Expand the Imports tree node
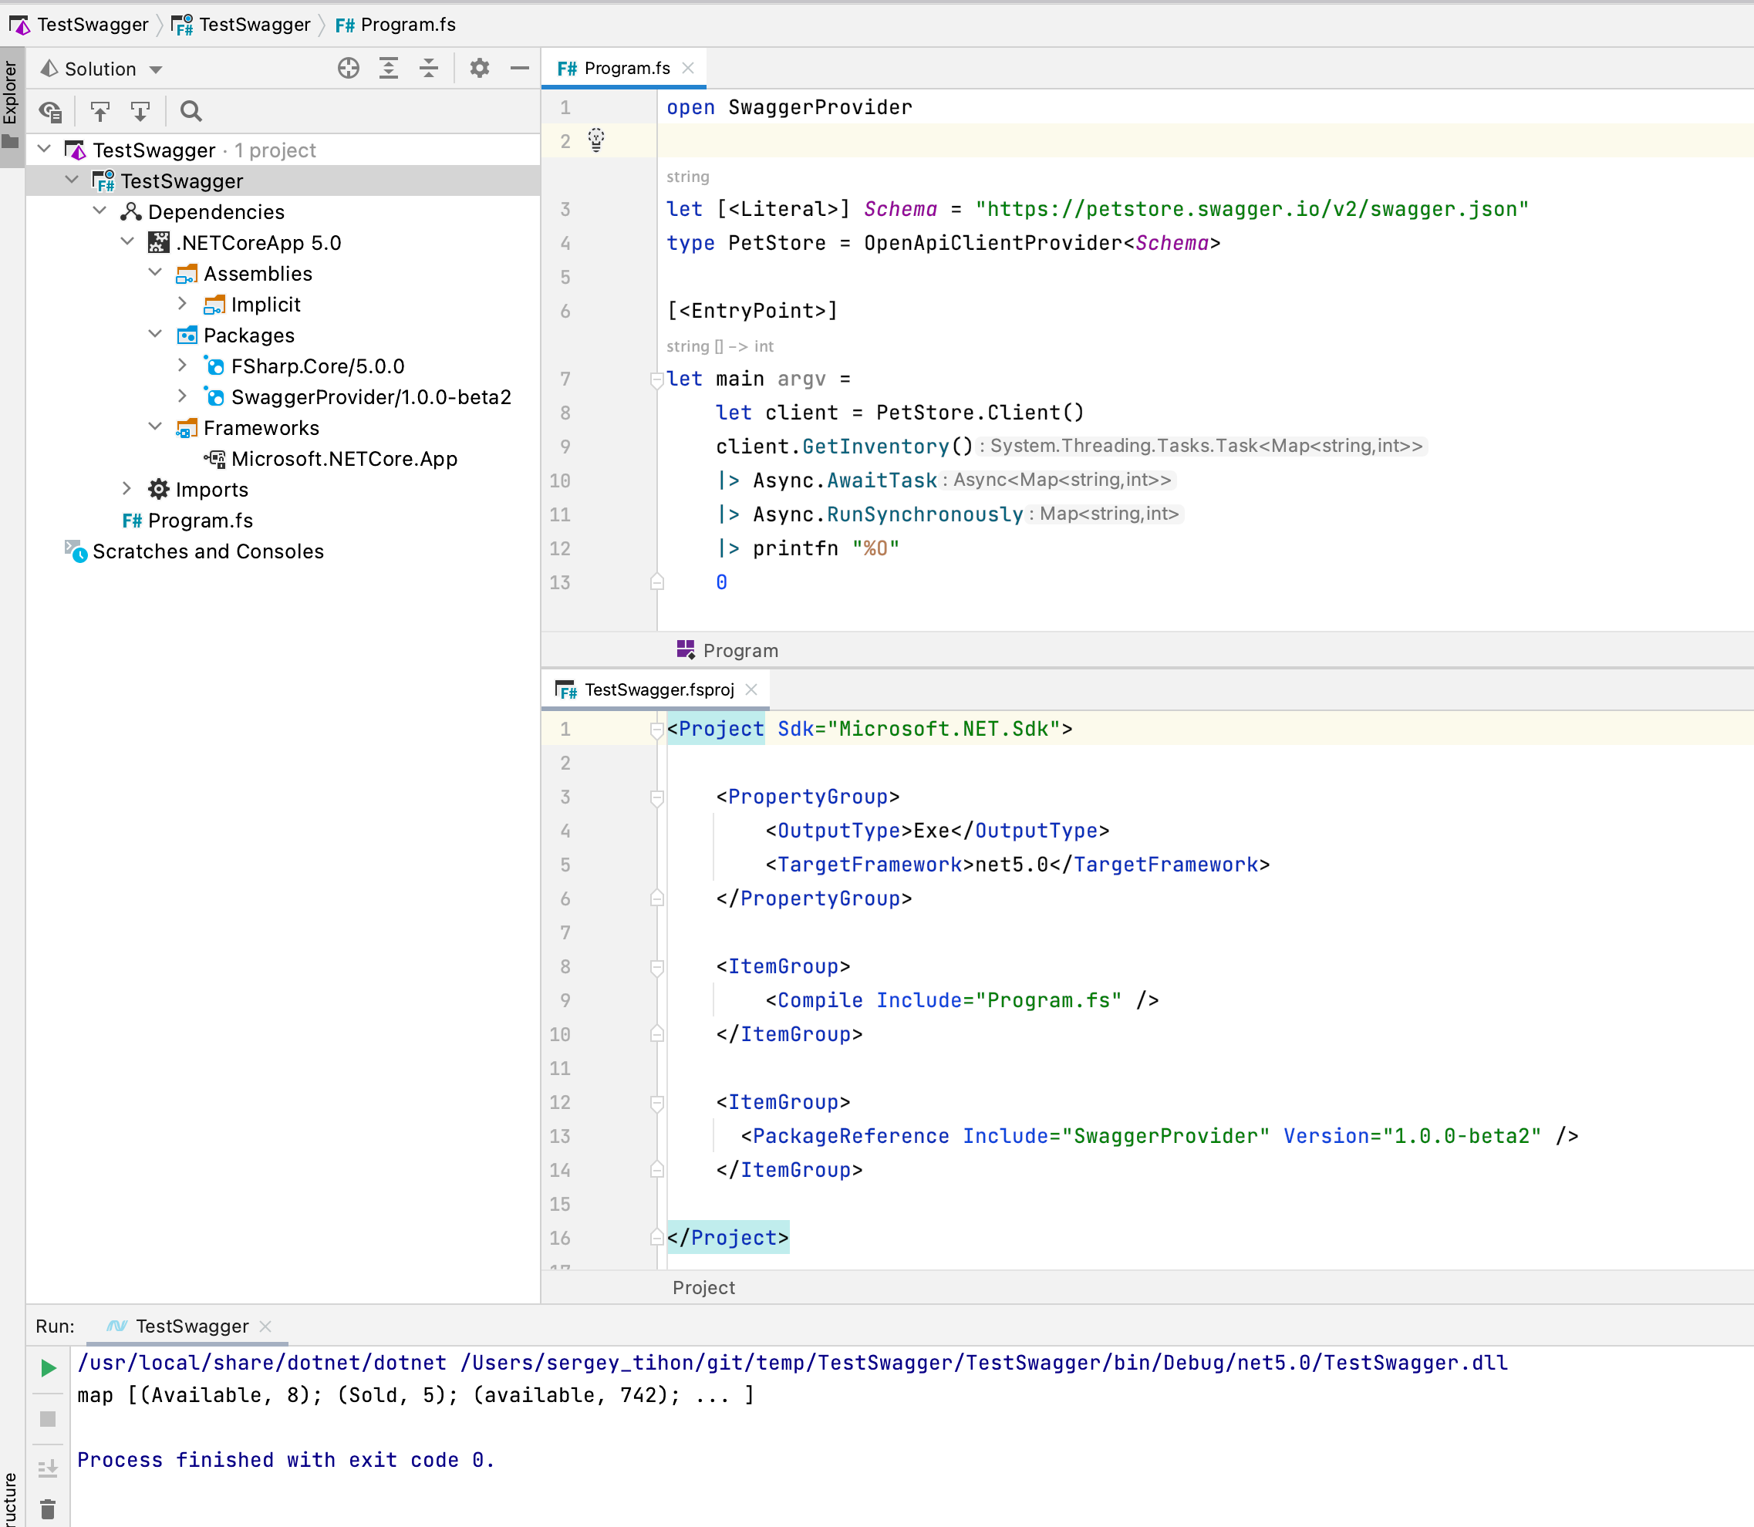 127,488
